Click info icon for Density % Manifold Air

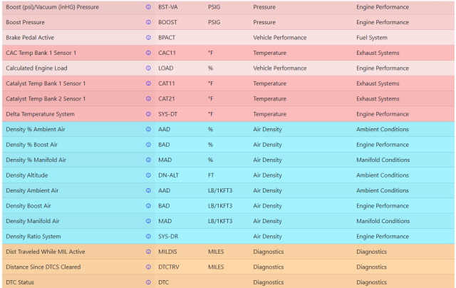(148, 160)
